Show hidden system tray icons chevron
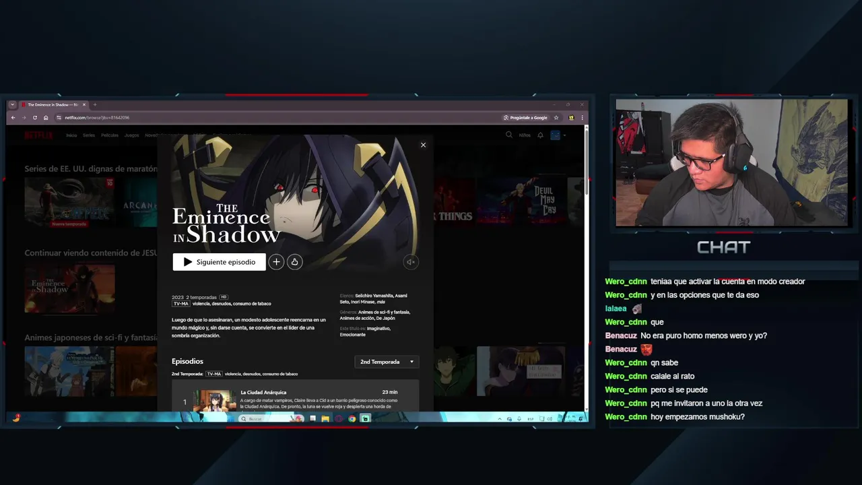 (499, 418)
